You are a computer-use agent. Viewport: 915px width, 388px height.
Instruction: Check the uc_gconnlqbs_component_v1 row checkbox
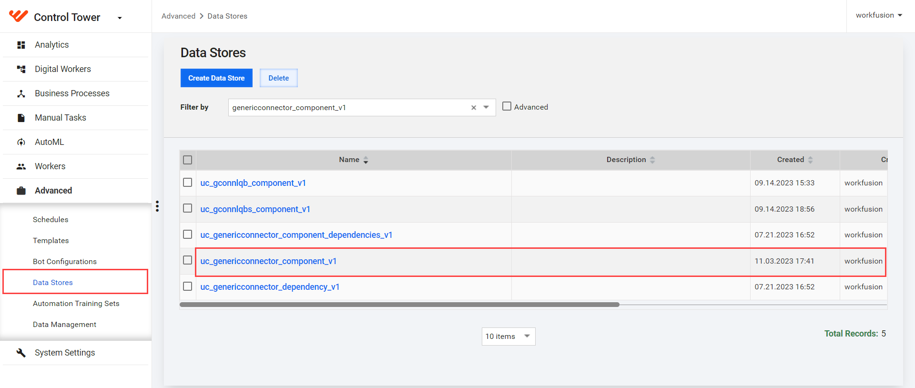[188, 208]
